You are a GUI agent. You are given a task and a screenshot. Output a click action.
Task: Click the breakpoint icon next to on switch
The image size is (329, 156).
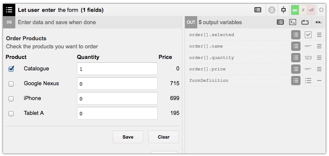pos(284,10)
